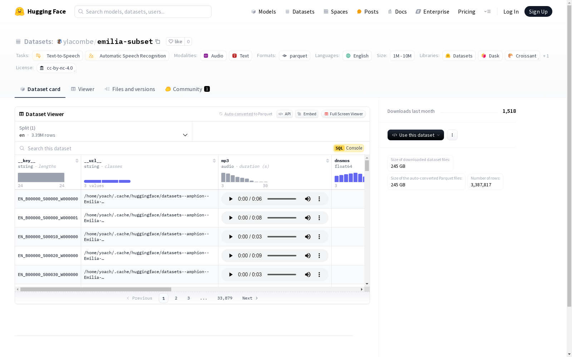Seek in the 0:06 audio progress bar
This screenshot has width=572, height=357.
point(282,199)
